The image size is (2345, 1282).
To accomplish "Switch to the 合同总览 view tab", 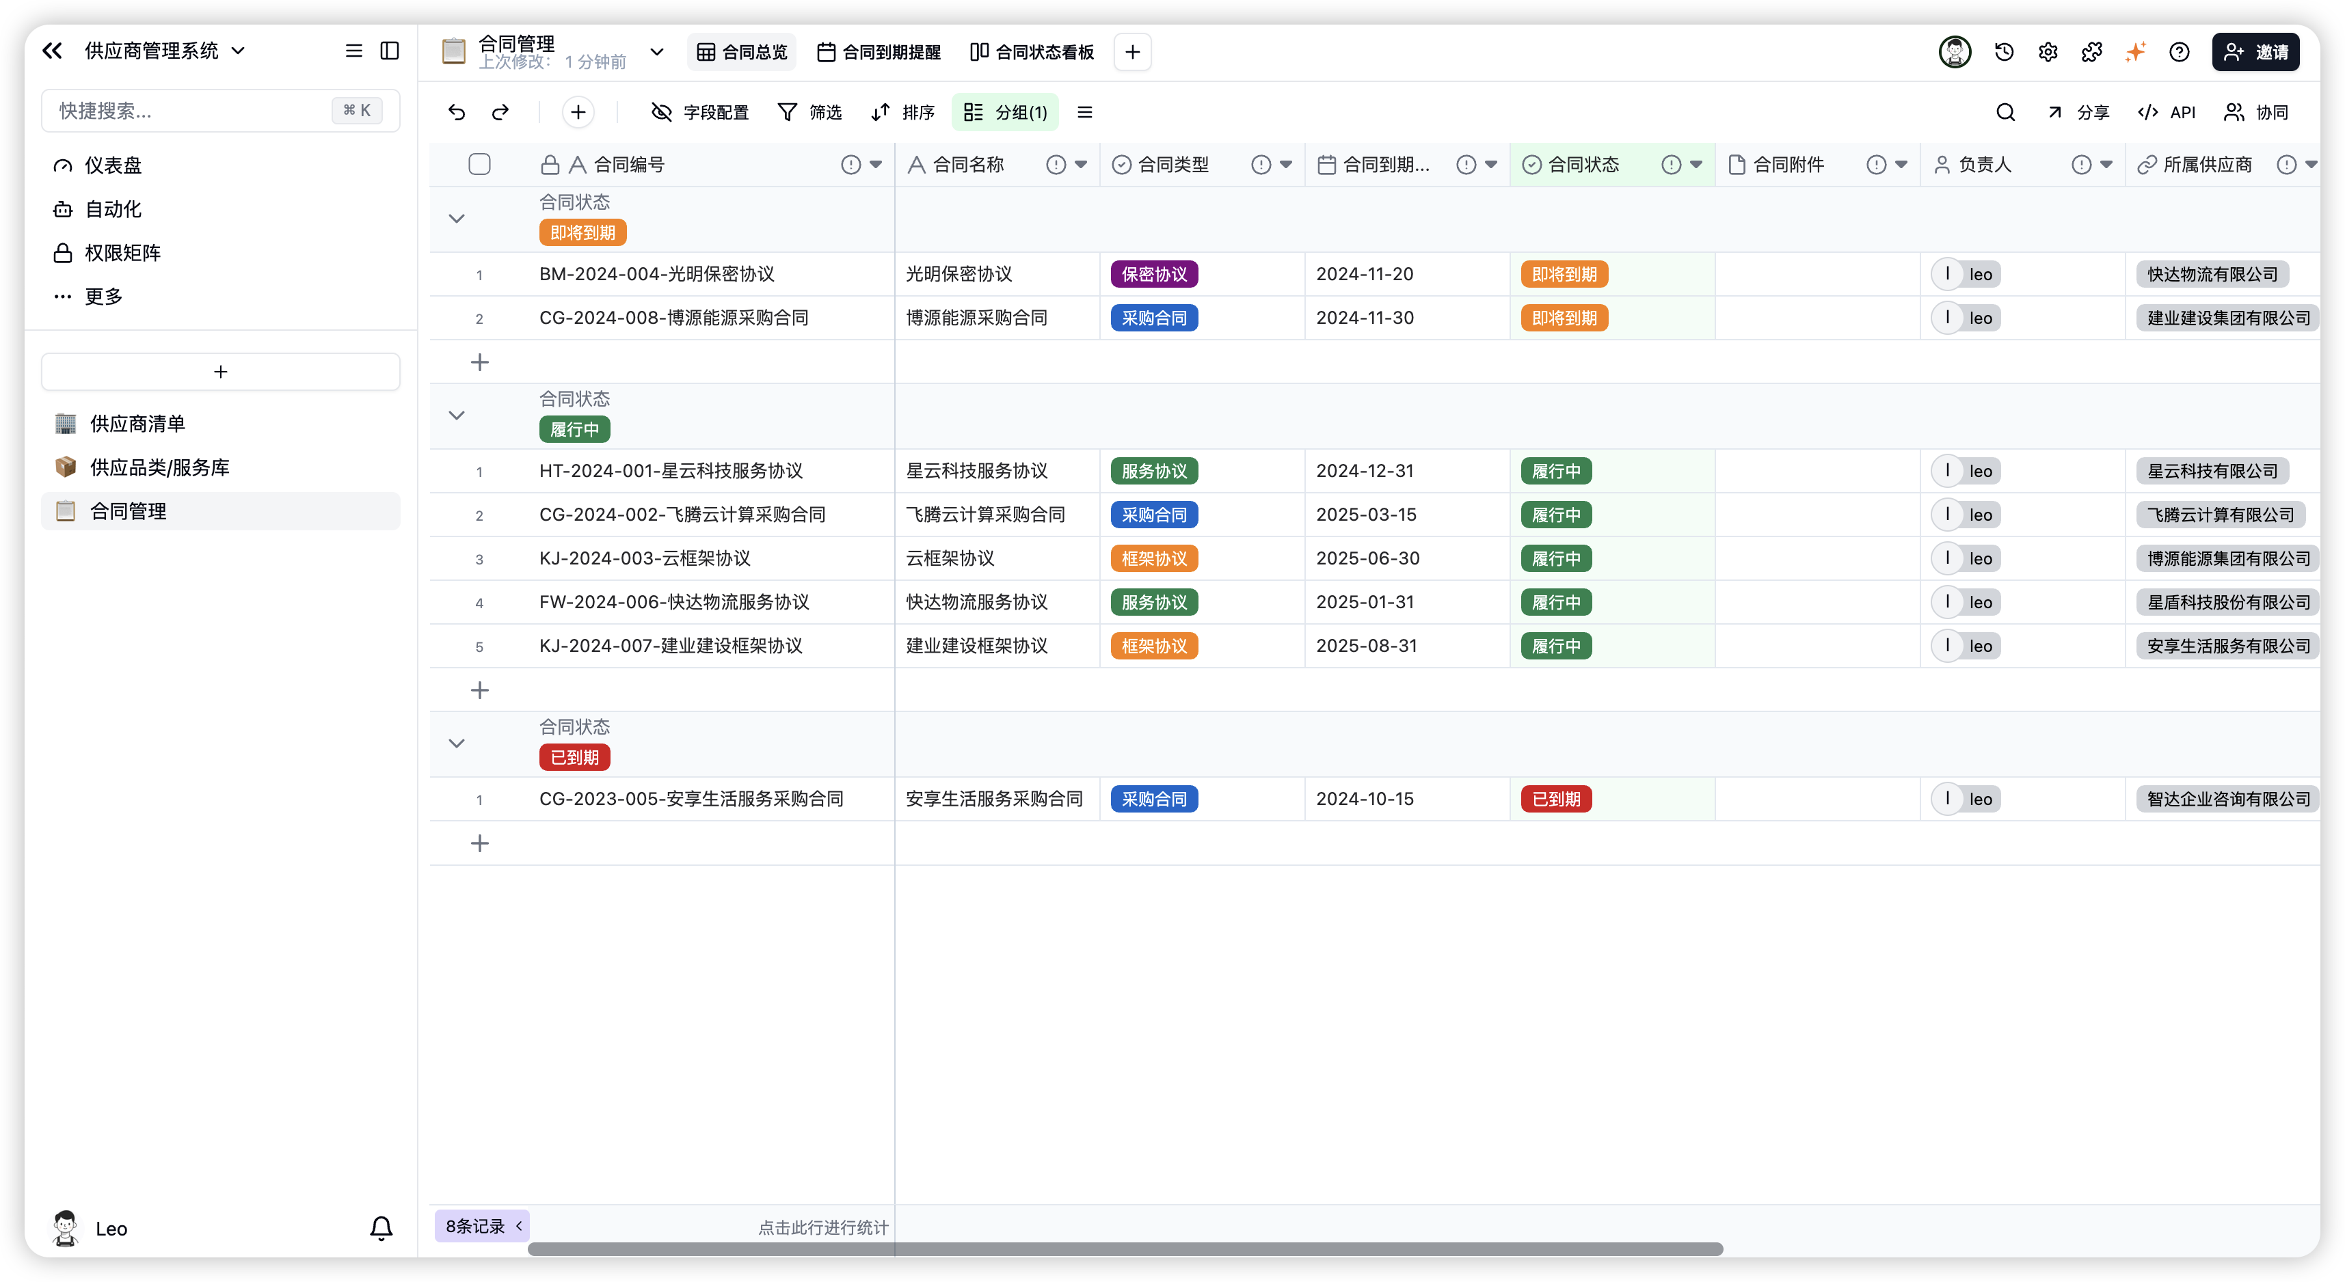I will pos(742,52).
